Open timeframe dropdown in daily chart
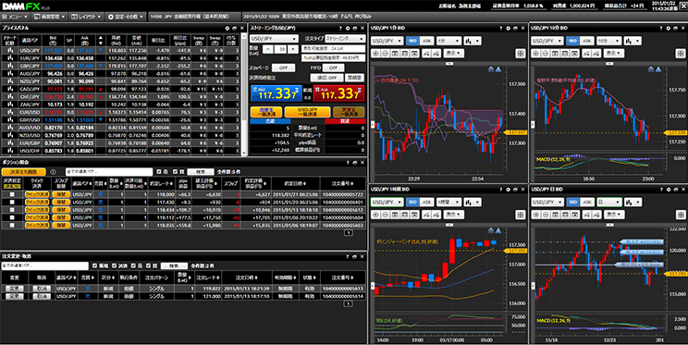The height and width of the screenshot is (345, 688). [x=609, y=203]
